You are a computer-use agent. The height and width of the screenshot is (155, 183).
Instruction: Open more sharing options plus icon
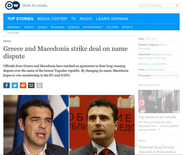point(40,85)
